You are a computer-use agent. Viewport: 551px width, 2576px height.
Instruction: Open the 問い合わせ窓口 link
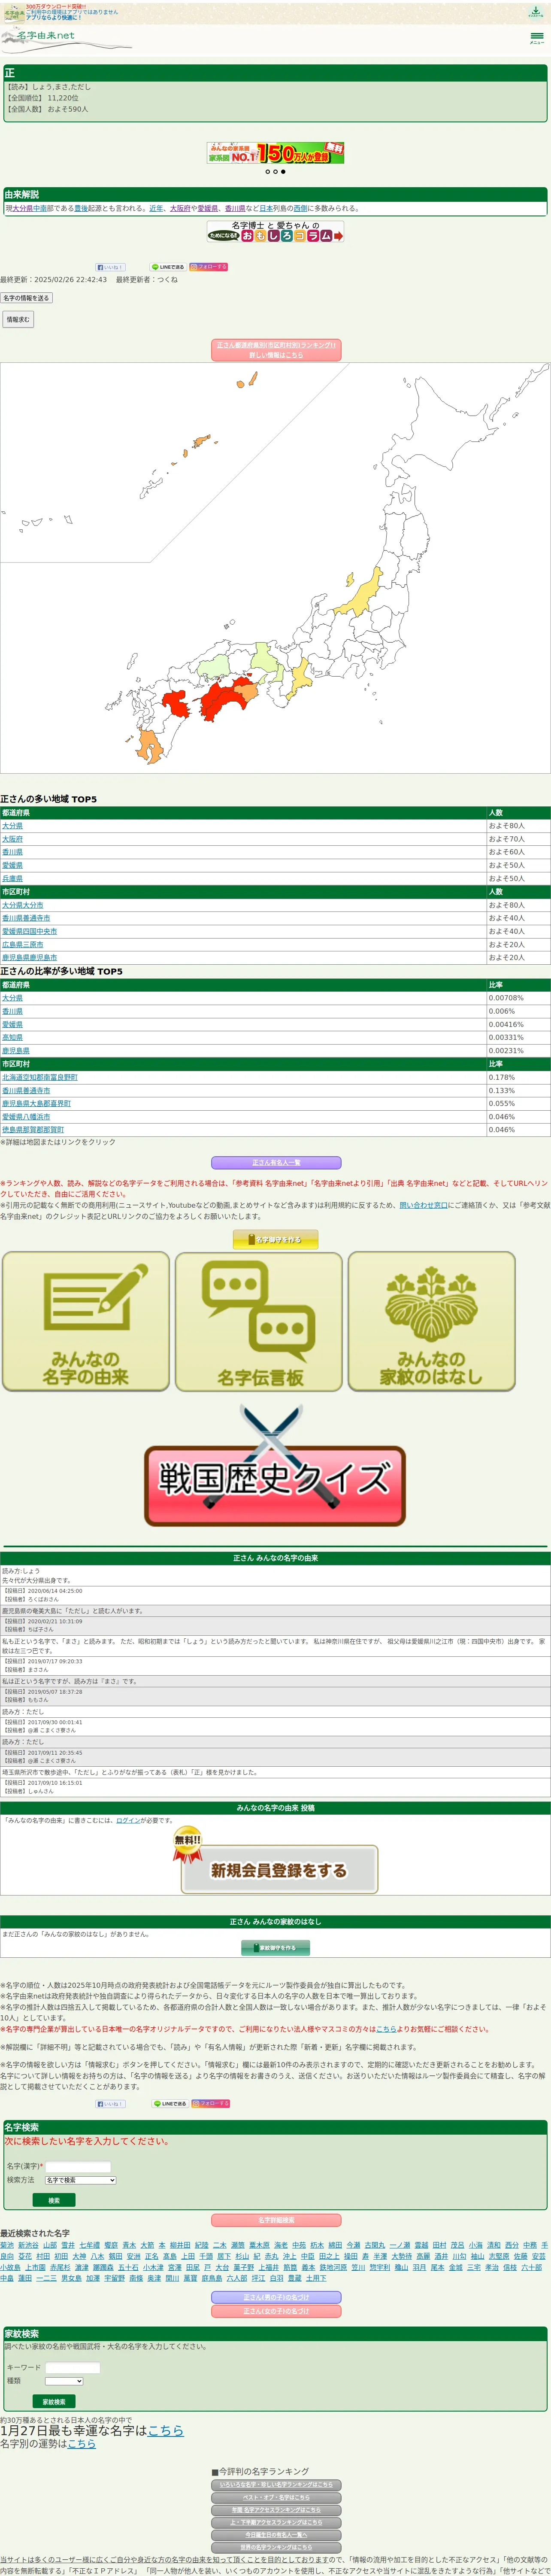[x=424, y=1205]
